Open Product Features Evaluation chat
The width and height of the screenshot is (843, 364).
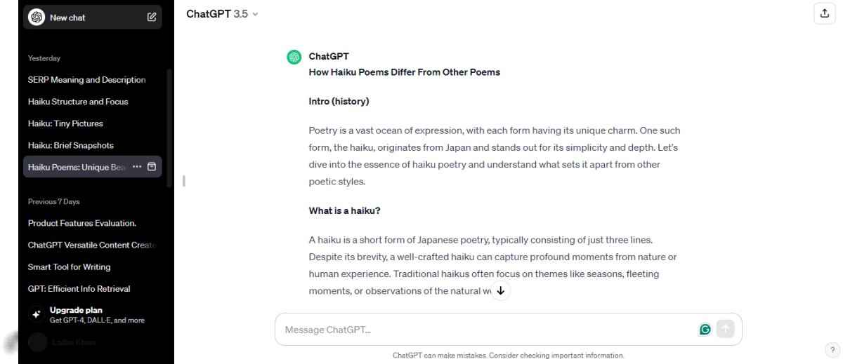click(x=82, y=223)
